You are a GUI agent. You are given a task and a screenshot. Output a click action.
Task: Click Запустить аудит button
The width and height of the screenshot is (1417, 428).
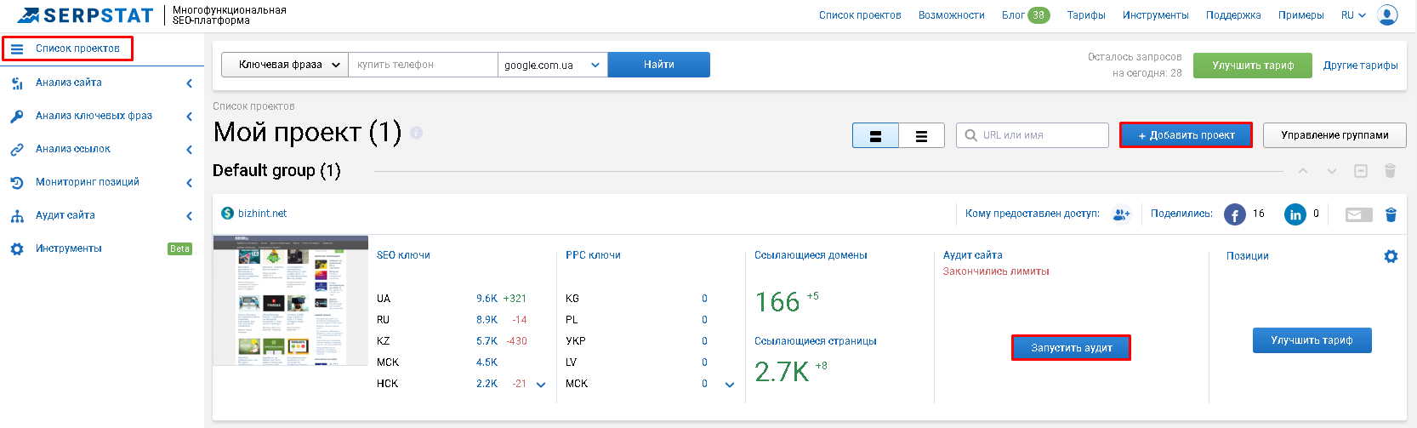pyautogui.click(x=1071, y=348)
